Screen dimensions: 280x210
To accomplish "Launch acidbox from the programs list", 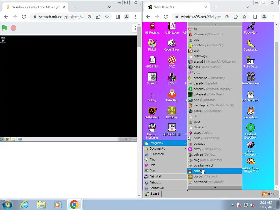I will [215, 45].
